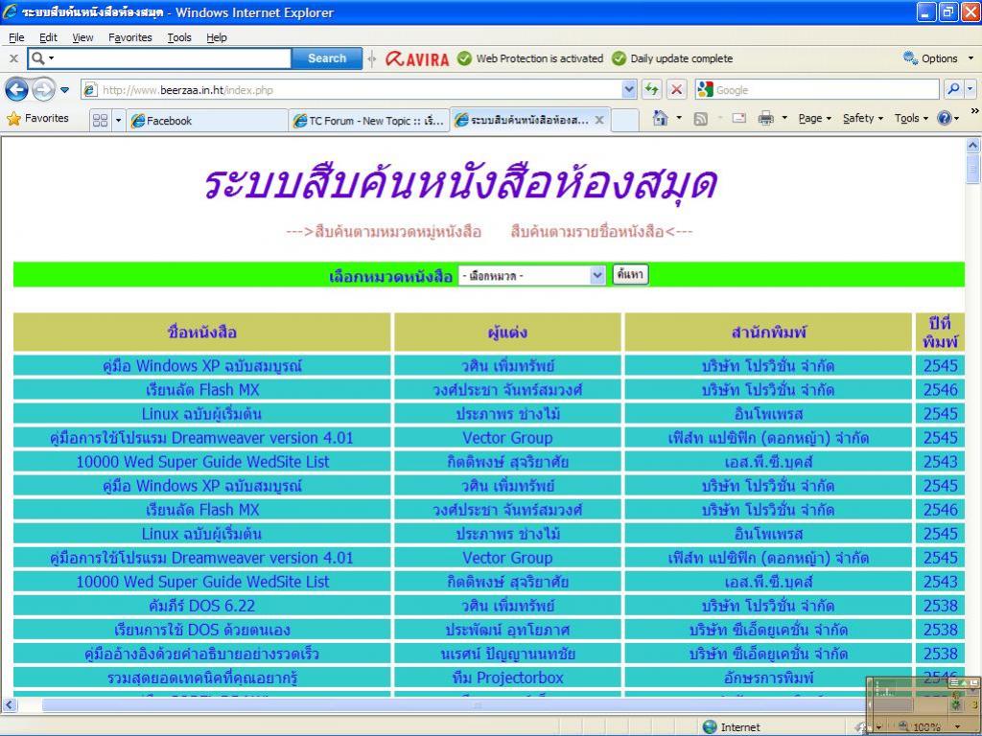982x736 pixels.
Task: Click 'เรียนการใช้ DOS ด้วยตนเอง' title cell
Action: (201, 630)
